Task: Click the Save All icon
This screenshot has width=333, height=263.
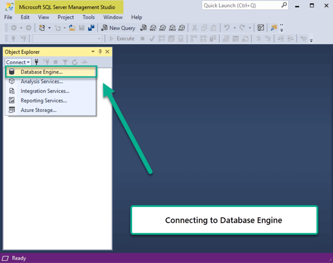Action: [91, 28]
